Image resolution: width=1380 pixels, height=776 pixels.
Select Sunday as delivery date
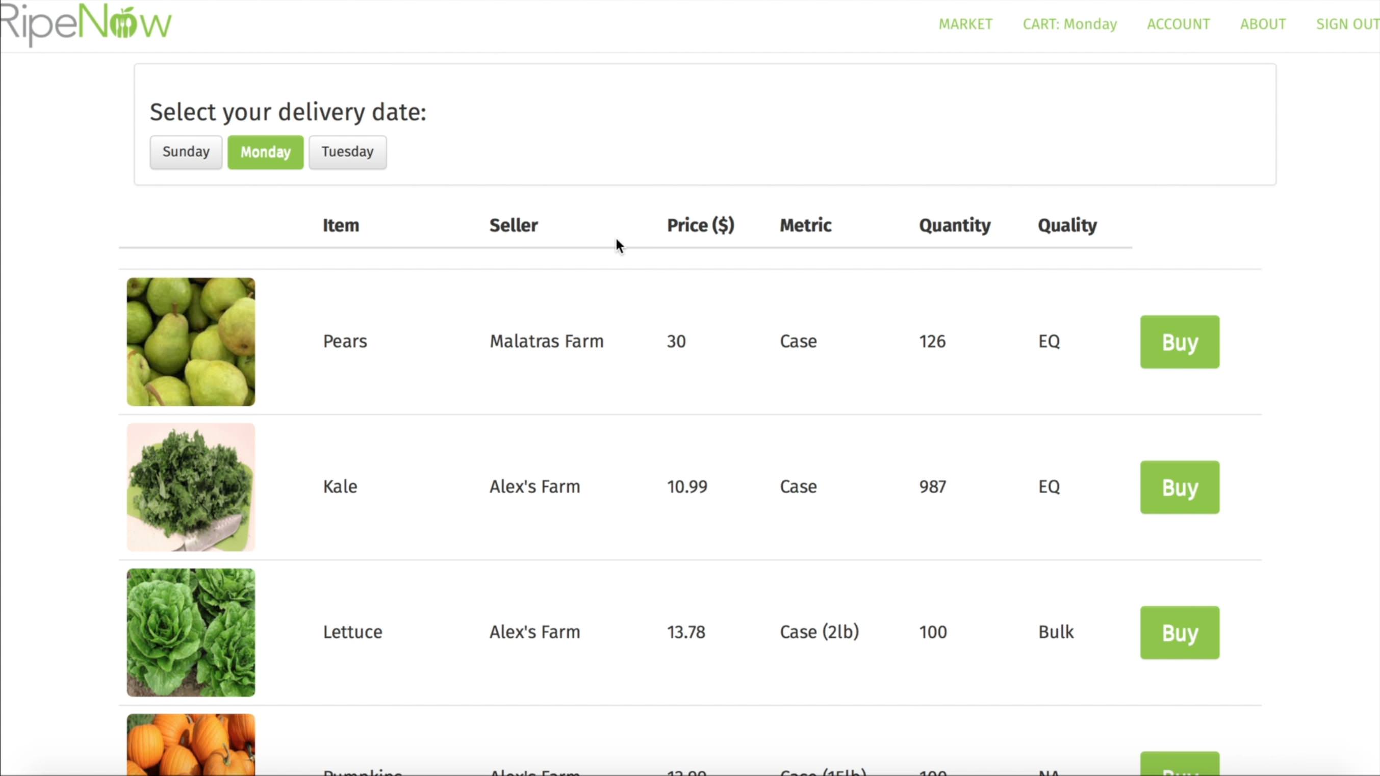pos(186,152)
